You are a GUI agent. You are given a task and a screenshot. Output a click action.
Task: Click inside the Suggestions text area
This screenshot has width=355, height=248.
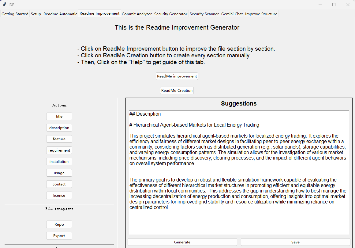[x=239, y=173]
